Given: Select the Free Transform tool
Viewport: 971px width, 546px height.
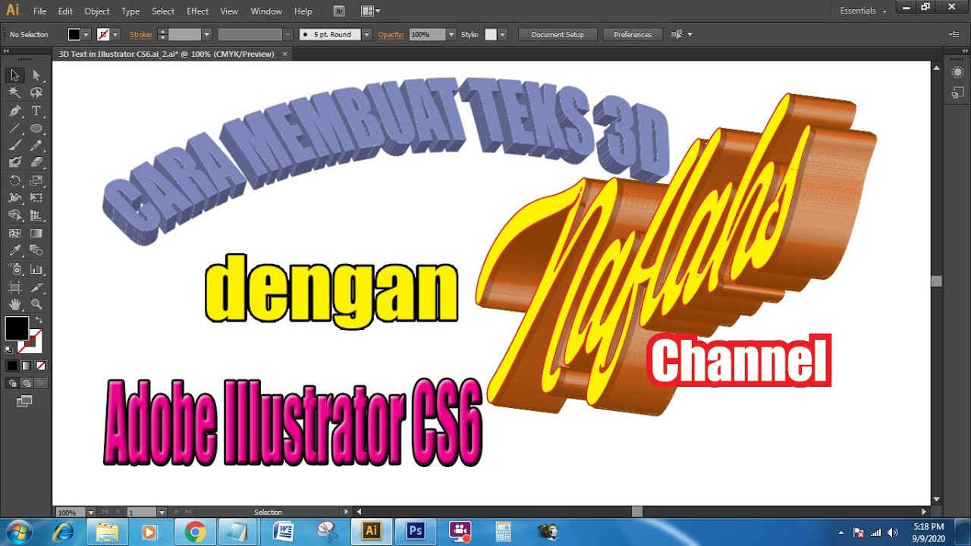Looking at the screenshot, I should pyautogui.click(x=36, y=198).
